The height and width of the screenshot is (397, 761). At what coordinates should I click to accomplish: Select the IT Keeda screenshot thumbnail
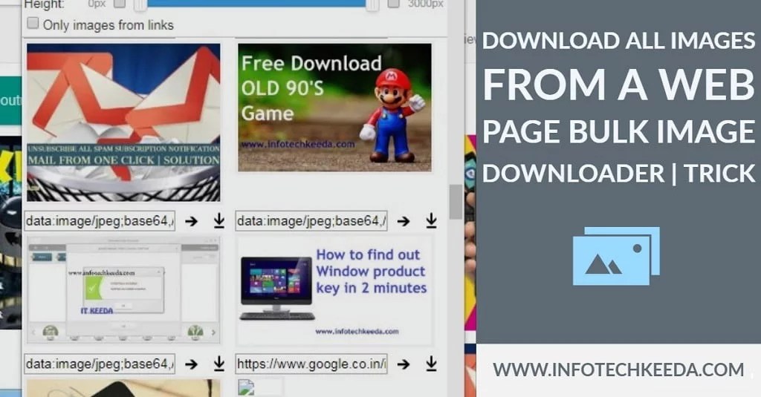[123, 290]
